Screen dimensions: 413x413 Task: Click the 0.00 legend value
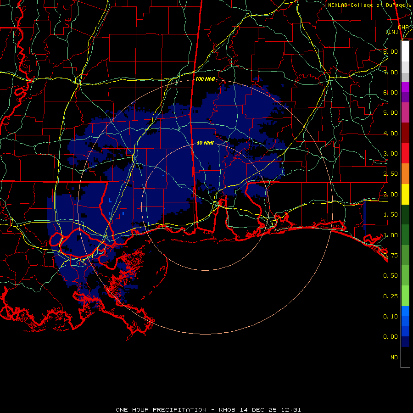[x=391, y=337]
